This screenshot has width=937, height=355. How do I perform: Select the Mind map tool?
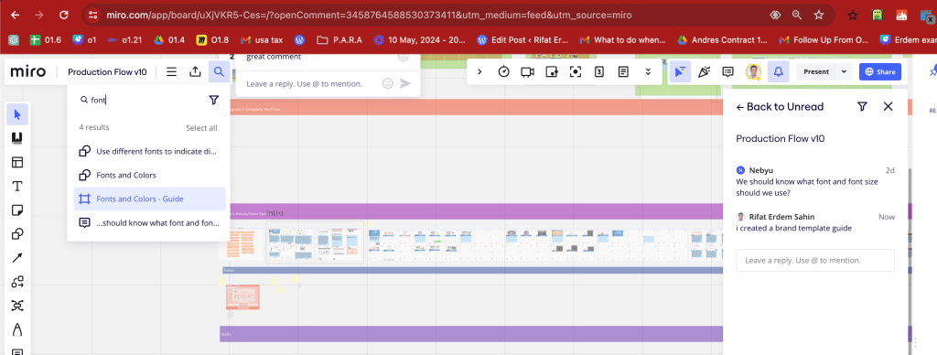(x=17, y=306)
